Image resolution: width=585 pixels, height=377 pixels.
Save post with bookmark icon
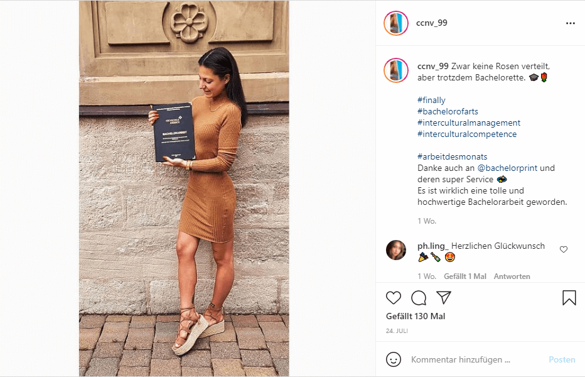tap(569, 298)
